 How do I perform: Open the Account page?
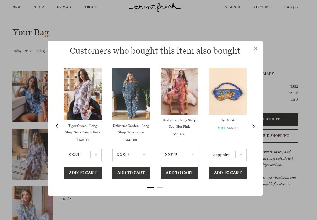262,7
